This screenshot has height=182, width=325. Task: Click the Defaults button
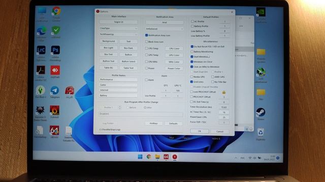(x=174, y=123)
